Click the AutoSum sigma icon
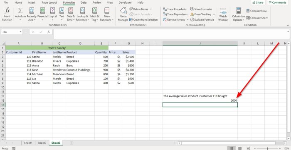Viewport: 291px width, 150px height. click(x=20, y=11)
